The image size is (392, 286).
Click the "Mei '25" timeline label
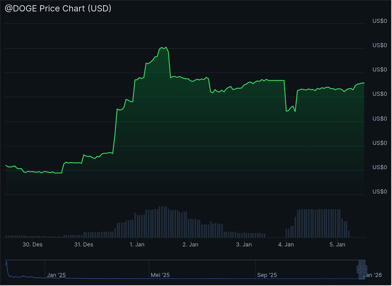160,275
